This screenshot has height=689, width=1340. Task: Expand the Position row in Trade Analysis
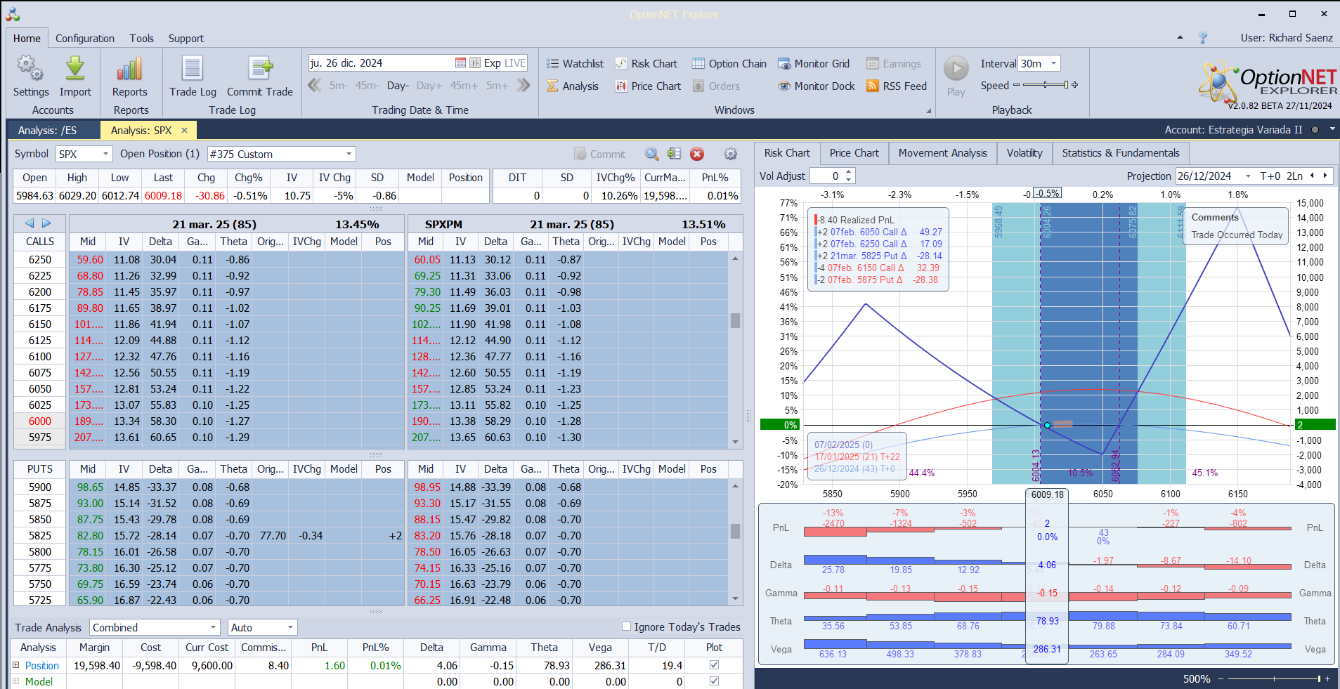pyautogui.click(x=16, y=665)
